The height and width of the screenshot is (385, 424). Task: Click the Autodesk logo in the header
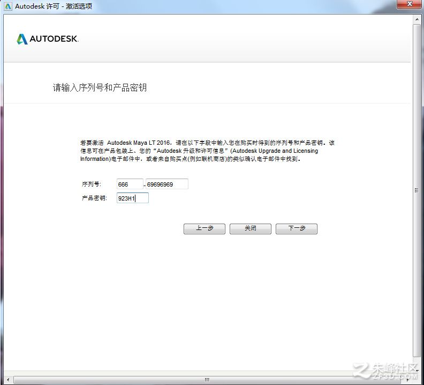[x=48, y=39]
